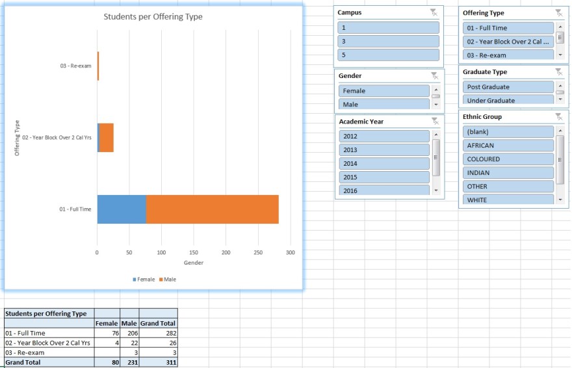
Task: Toggle the AFRICAN ethnic group filter
Action: coord(508,146)
